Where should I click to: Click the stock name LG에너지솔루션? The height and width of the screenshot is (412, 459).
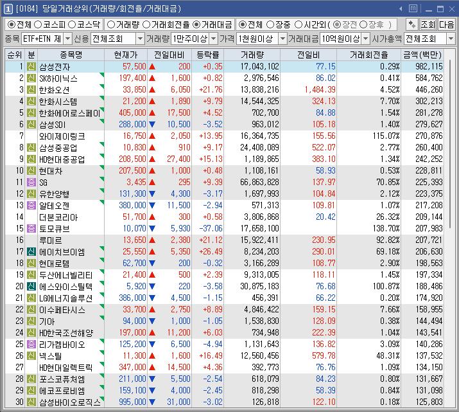[x=66, y=298]
